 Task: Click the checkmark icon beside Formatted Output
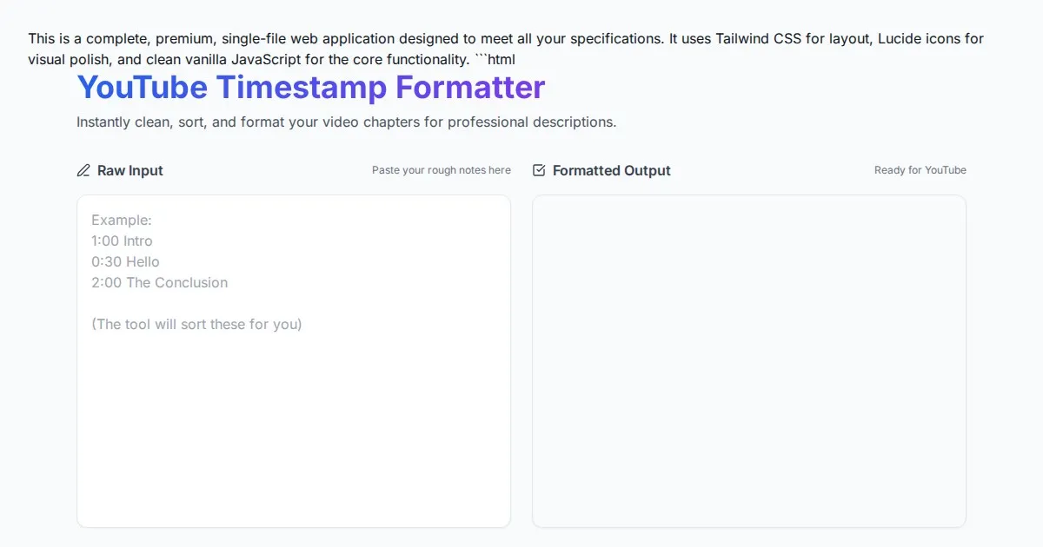point(539,170)
